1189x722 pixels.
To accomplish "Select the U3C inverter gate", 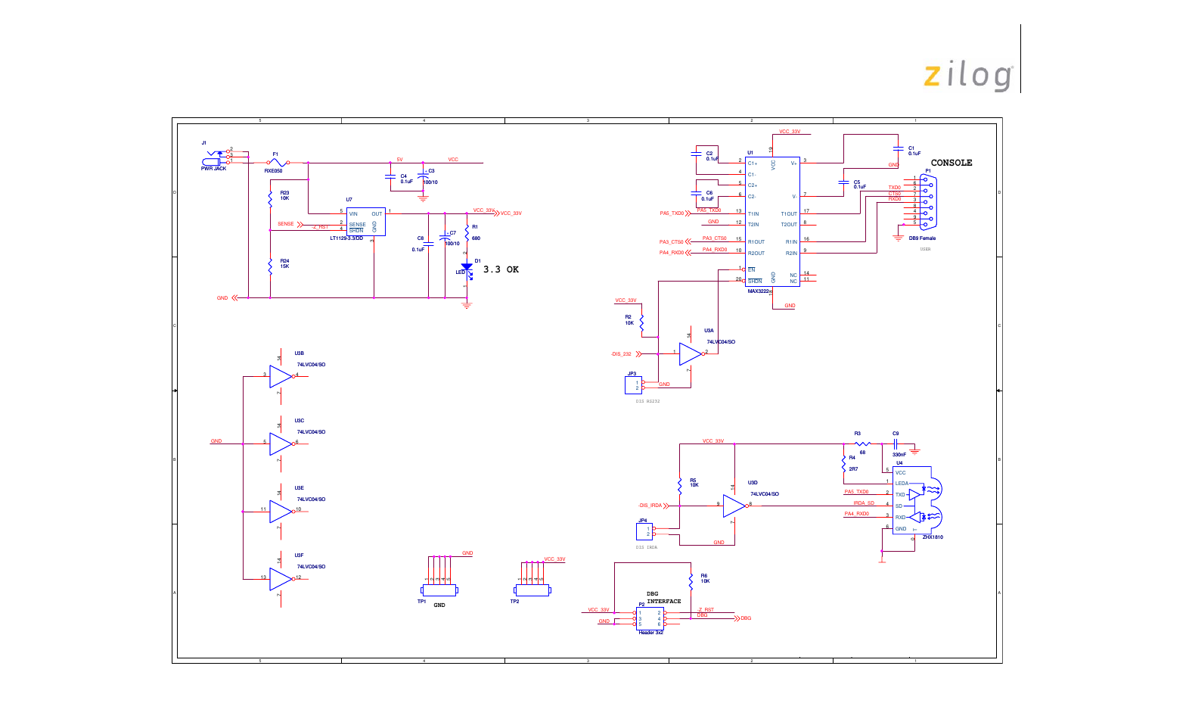I will pyautogui.click(x=281, y=443).
